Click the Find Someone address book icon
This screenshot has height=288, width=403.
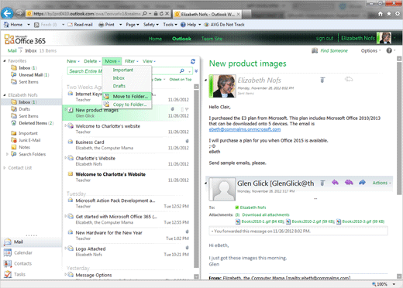(315, 50)
